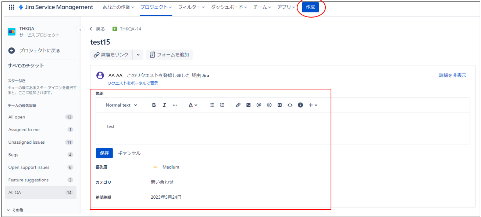
Task: Click in the description text area
Action: click(283, 129)
